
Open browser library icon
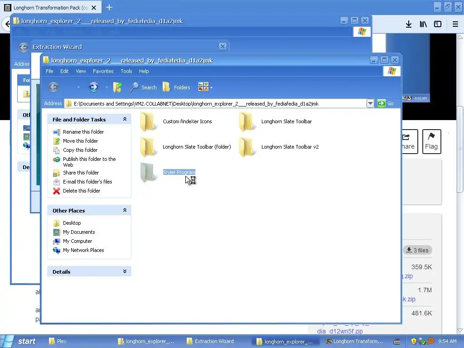click(x=424, y=24)
